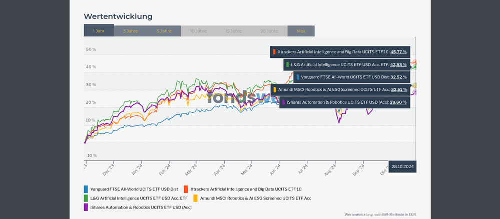Screen dimensions: 500x219
Task: Toggle Vanguard FTSE All-World legend entry
Action: click(x=134, y=189)
